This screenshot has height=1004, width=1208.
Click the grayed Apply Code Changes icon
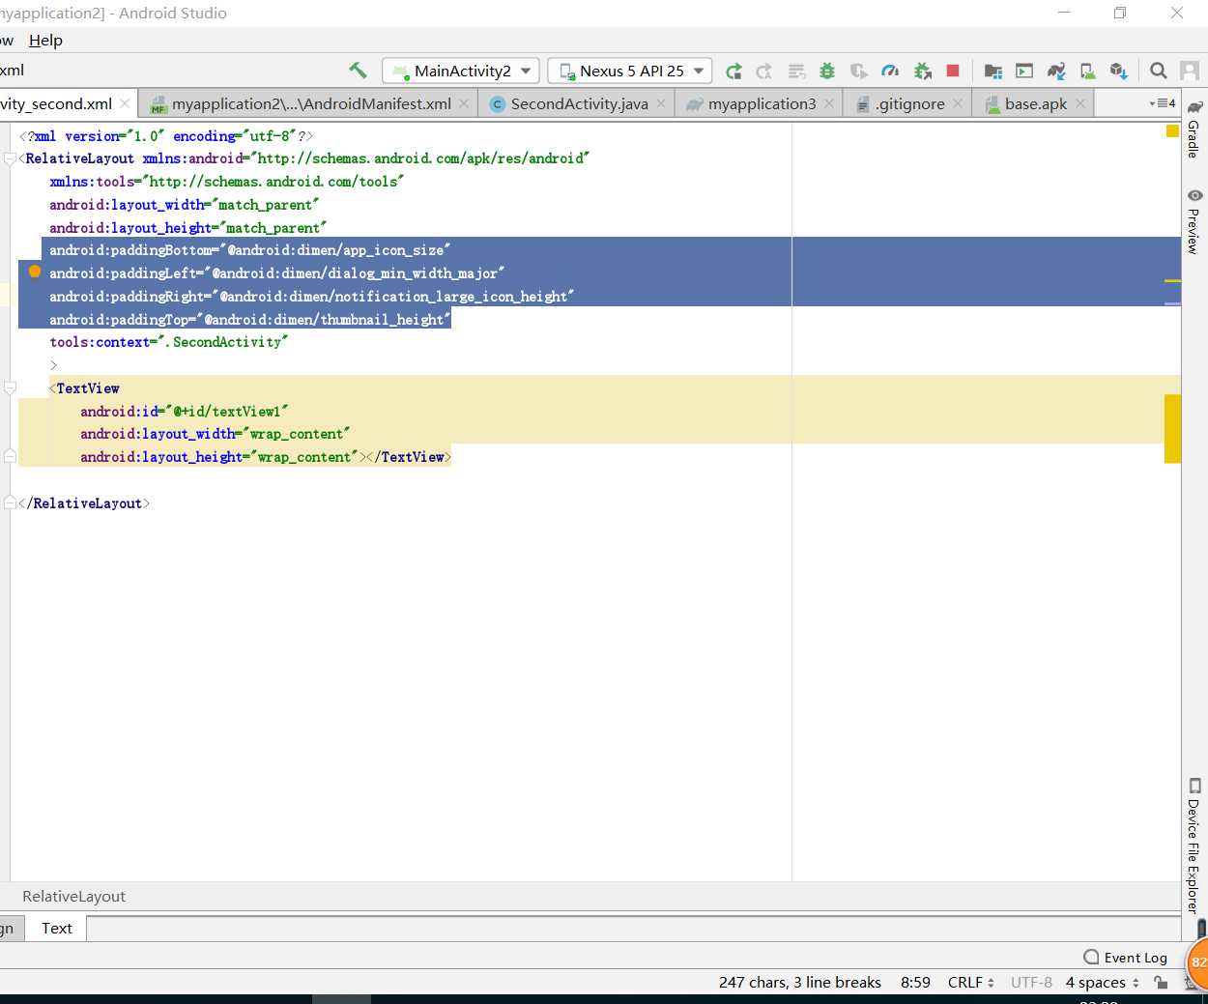[x=764, y=71]
